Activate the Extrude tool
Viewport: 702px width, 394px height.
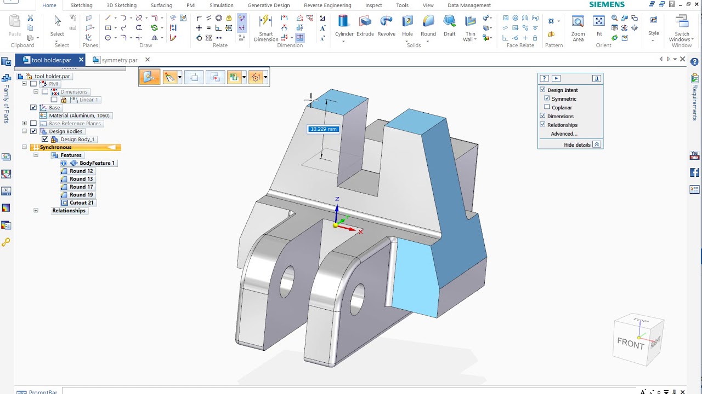coord(365,26)
